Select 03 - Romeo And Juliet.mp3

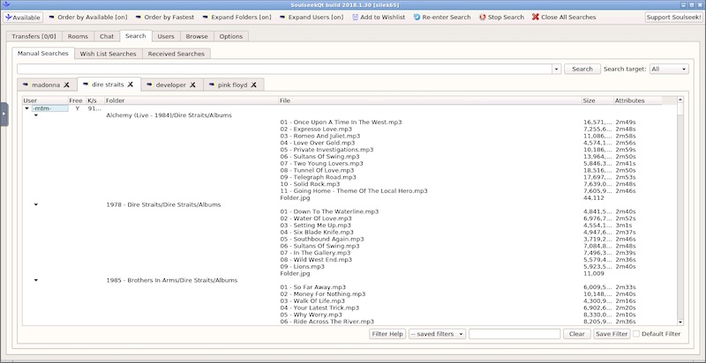tap(319, 136)
